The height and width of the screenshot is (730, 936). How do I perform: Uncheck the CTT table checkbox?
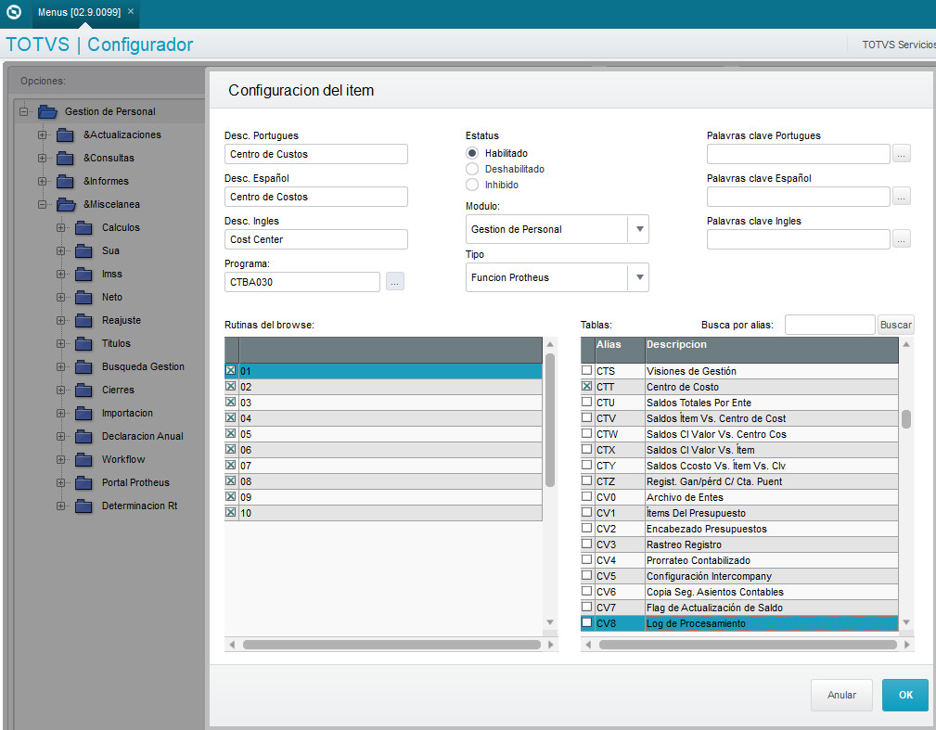(x=587, y=386)
